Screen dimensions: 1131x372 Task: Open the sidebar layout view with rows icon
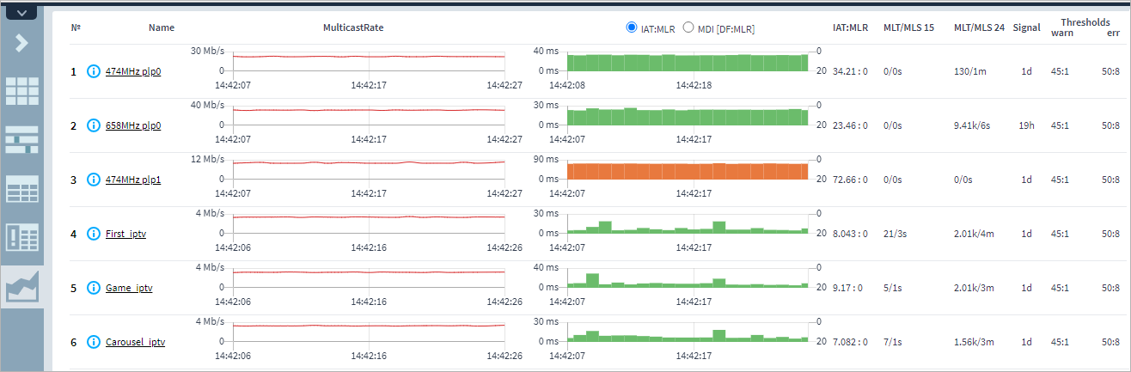pyautogui.click(x=22, y=139)
